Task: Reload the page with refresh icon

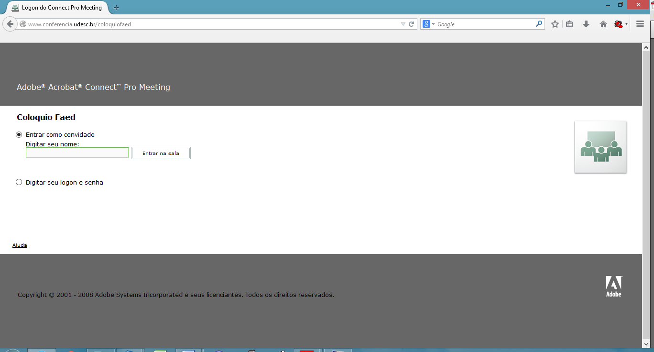Action: point(411,24)
